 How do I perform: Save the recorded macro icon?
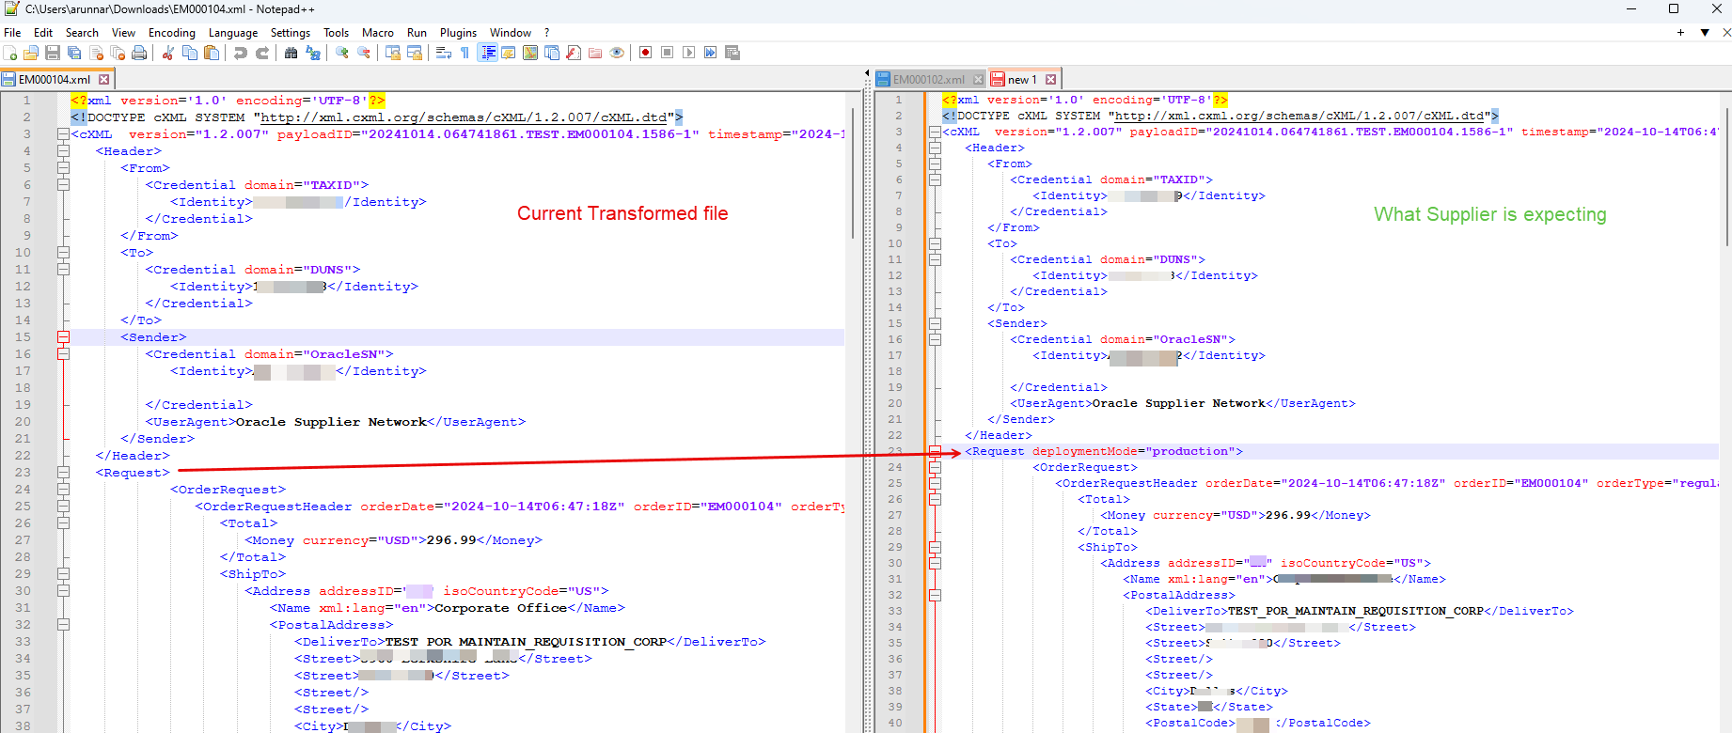(x=732, y=53)
